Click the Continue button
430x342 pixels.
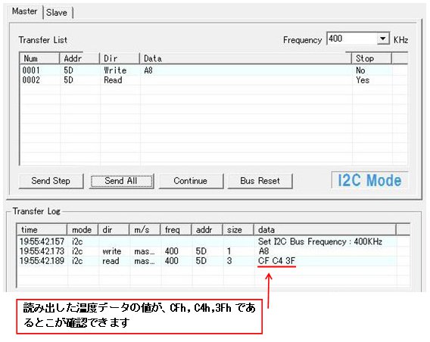tap(191, 181)
